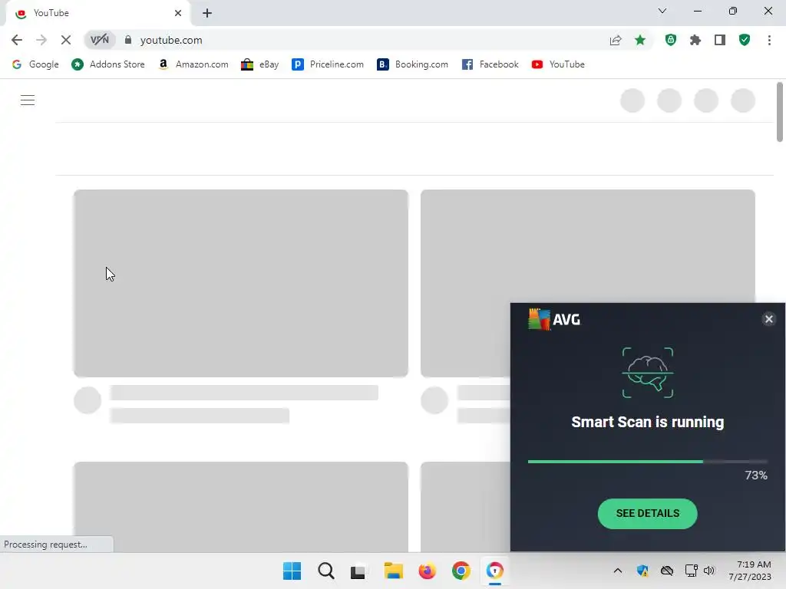The image size is (786, 589).
Task: Expand the tab search chevron
Action: point(662,11)
